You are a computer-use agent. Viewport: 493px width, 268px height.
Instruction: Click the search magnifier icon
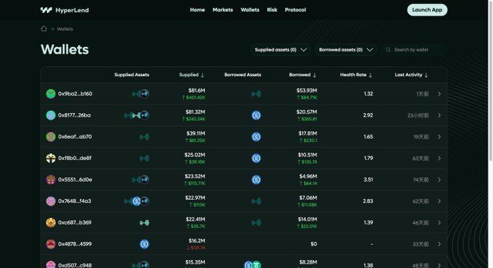click(389, 50)
